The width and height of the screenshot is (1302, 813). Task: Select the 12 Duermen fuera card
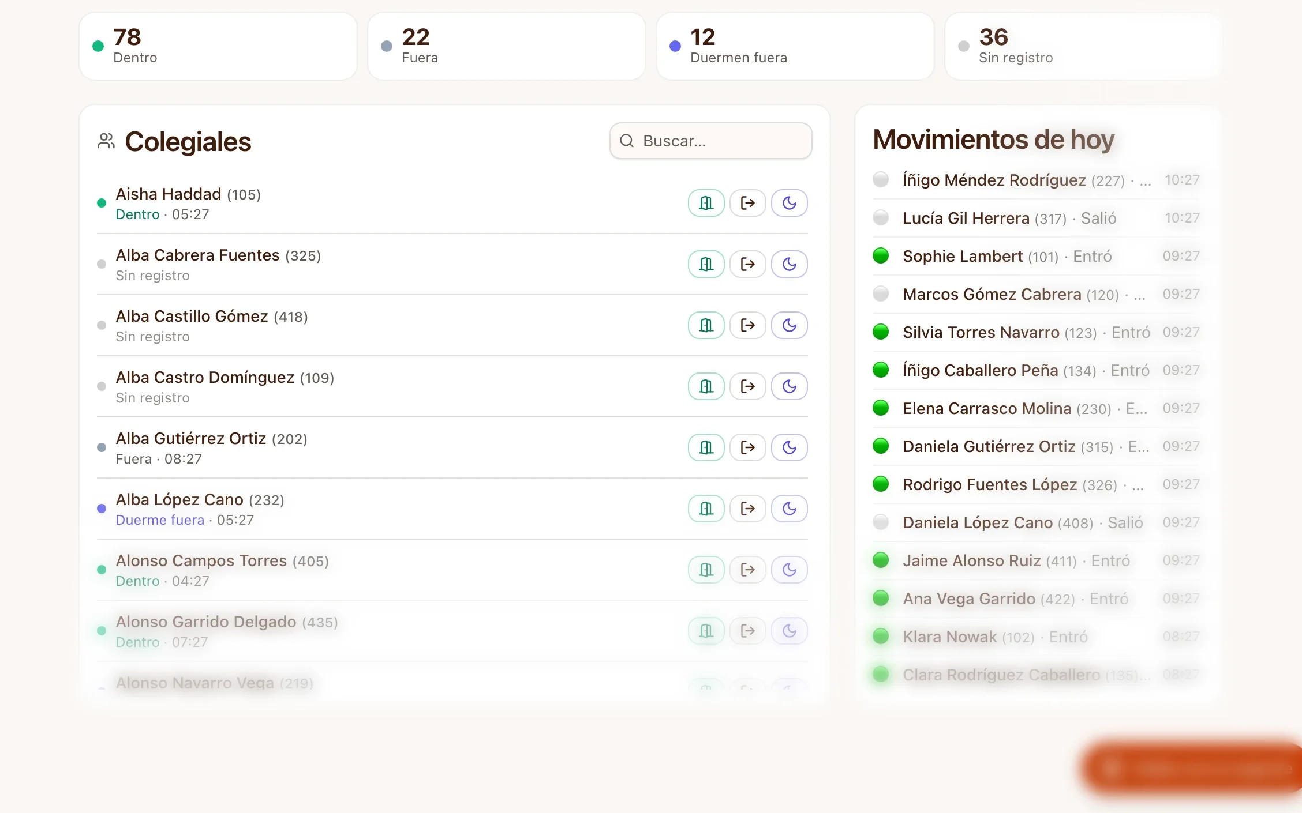(x=795, y=46)
